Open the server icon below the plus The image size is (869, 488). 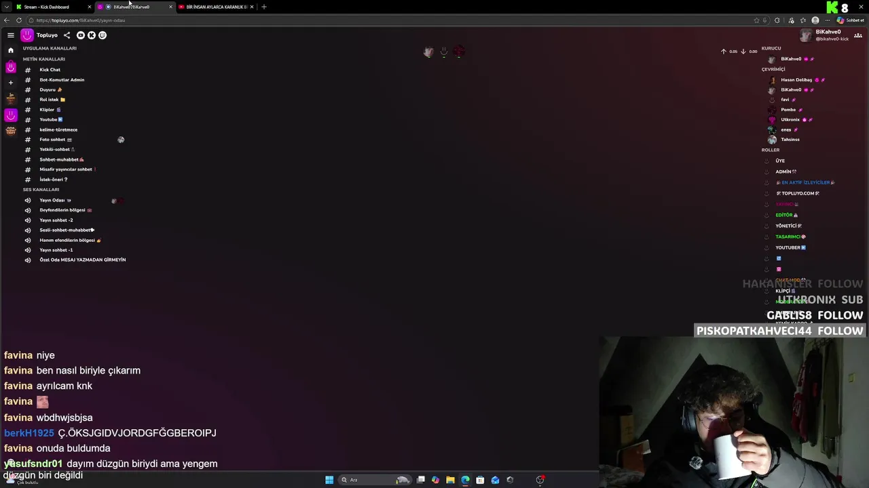coord(11,99)
